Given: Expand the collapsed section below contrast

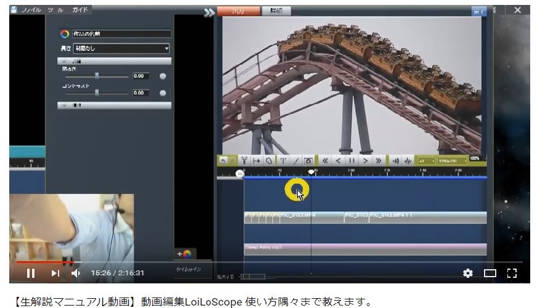Looking at the screenshot, I should 114,105.
